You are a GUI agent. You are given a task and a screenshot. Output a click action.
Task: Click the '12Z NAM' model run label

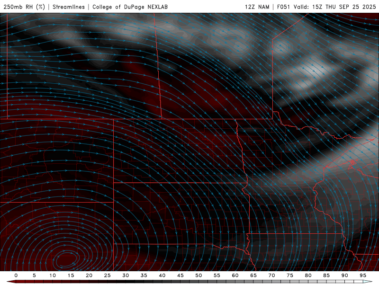pos(257,7)
